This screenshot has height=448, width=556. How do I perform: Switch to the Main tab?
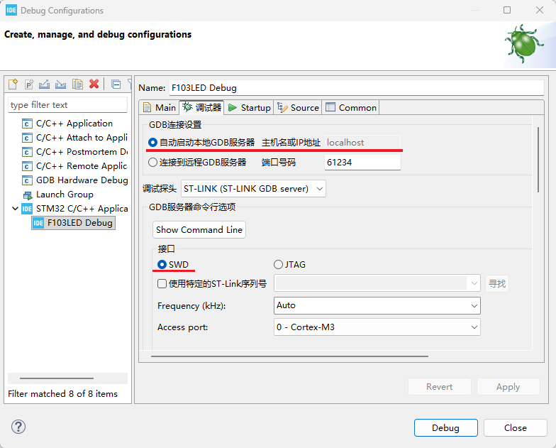tap(159, 108)
